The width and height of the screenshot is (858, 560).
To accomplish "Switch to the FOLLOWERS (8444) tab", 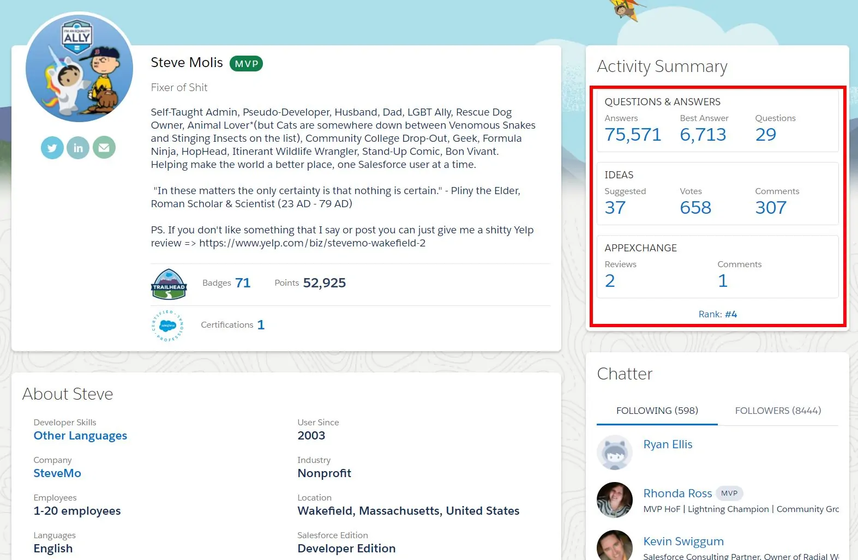I will point(778,411).
